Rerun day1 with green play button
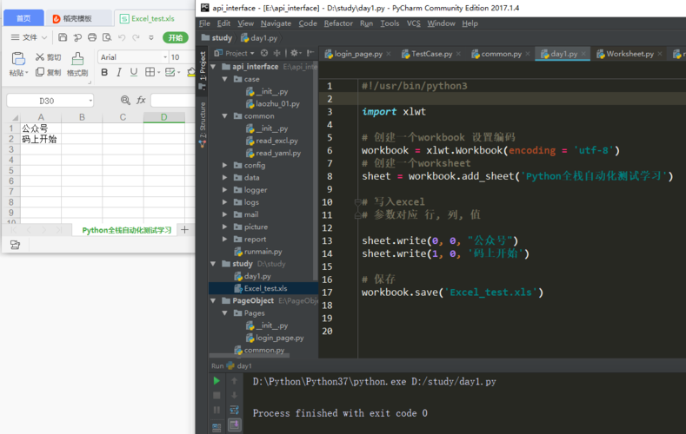The width and height of the screenshot is (686, 434). (x=216, y=381)
